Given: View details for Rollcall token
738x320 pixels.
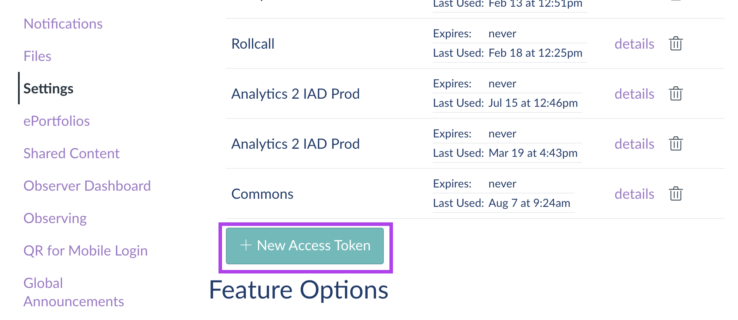Looking at the screenshot, I should 634,44.
